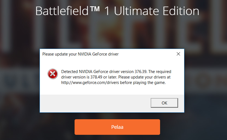Click the trademark symbol in the game title

tap(95, 9)
